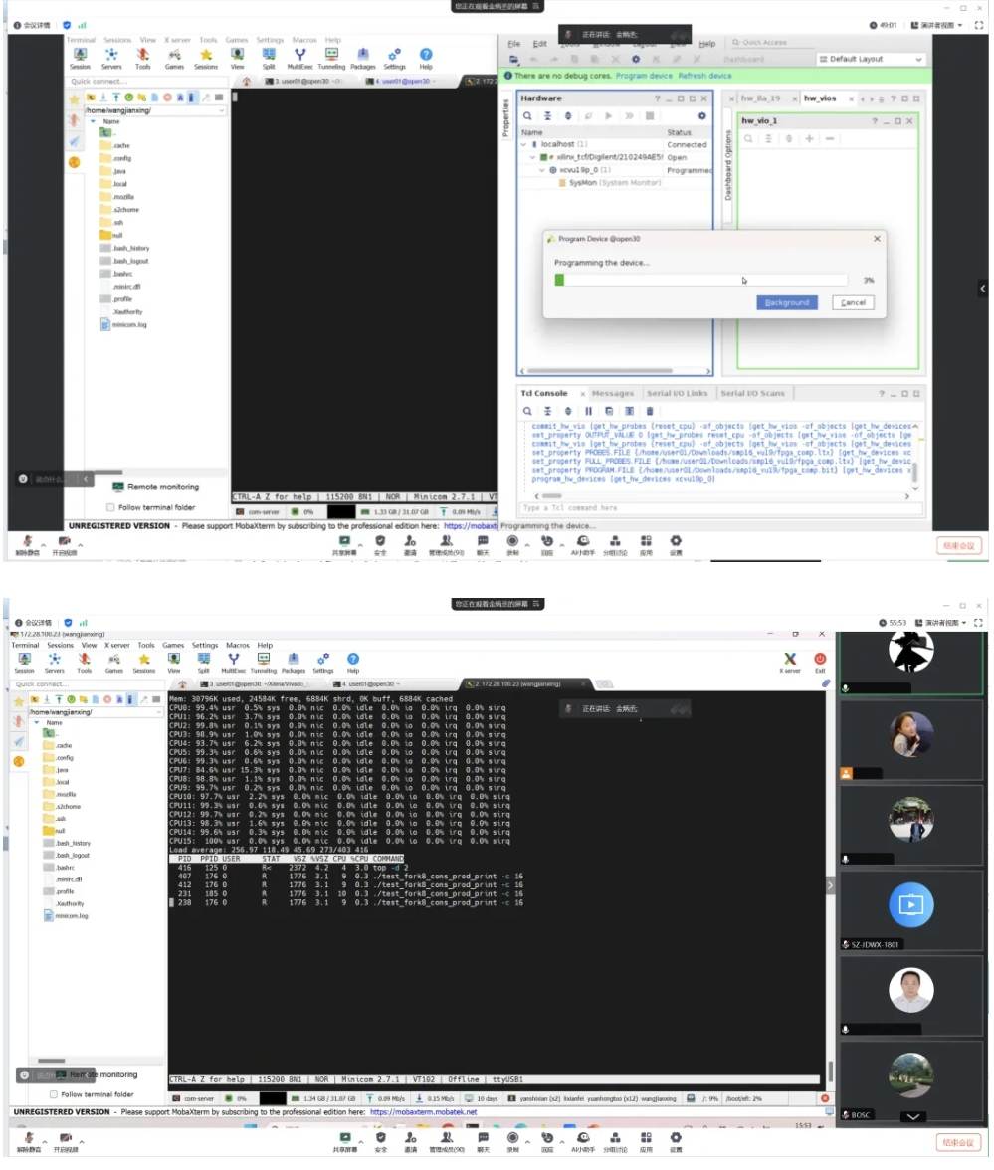994x1170 pixels.
Task: Search in the Hardware panel
Action: 527,116
